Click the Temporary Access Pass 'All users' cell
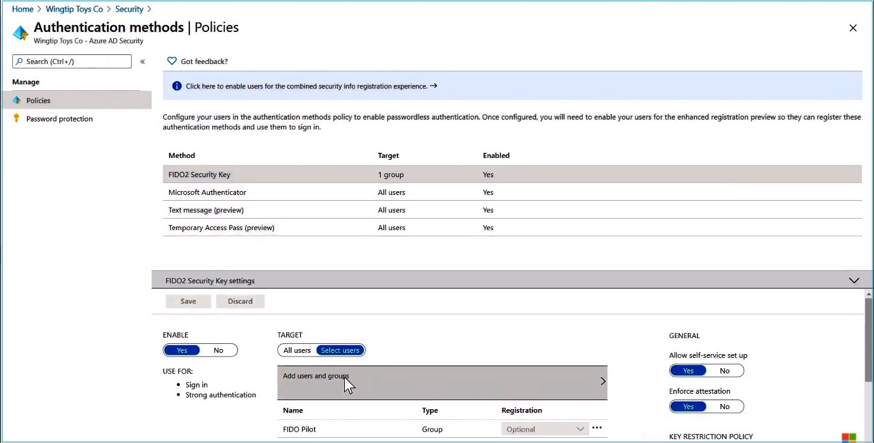This screenshot has width=874, height=443. pos(392,228)
